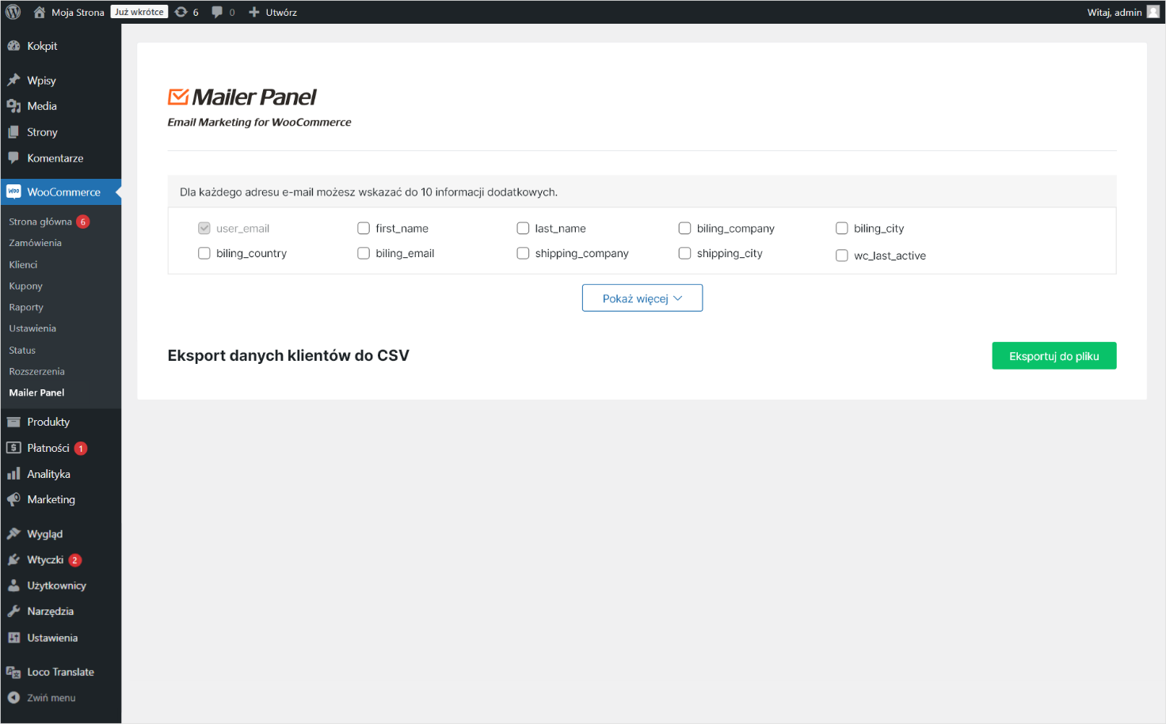Viewport: 1166px width, 724px height.
Task: Click the WordPress logo icon in admin bar
Action: coord(13,12)
